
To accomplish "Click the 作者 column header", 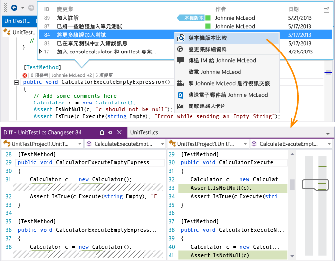I will (221, 9).
